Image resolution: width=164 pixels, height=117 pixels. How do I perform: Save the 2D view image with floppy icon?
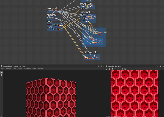[x=109, y=69]
